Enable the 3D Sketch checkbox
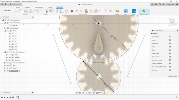The image size is (179, 100). [170, 70]
